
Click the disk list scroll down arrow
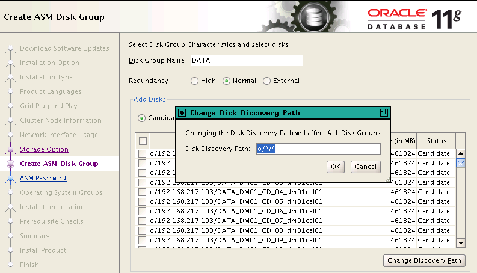tap(461, 243)
